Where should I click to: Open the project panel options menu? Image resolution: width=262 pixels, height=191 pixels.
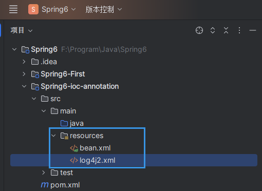239,30
